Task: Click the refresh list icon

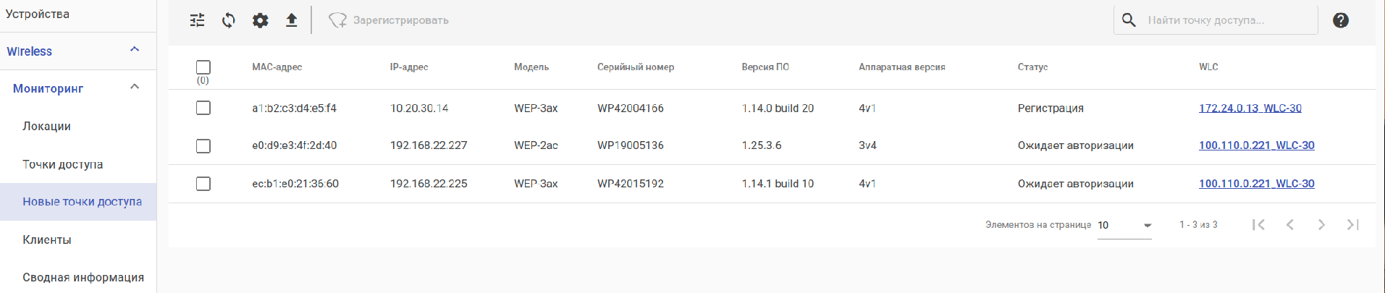Action: tap(229, 20)
